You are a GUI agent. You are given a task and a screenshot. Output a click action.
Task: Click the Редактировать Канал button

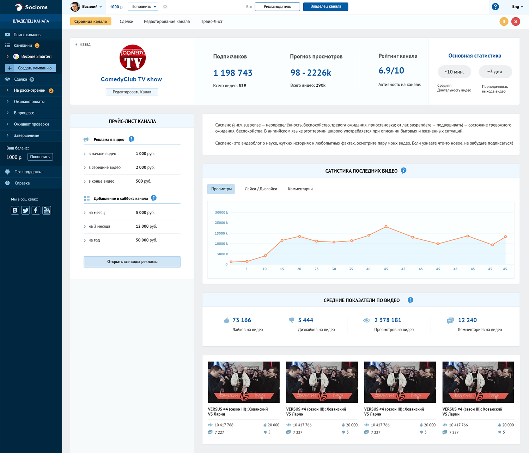click(x=132, y=92)
